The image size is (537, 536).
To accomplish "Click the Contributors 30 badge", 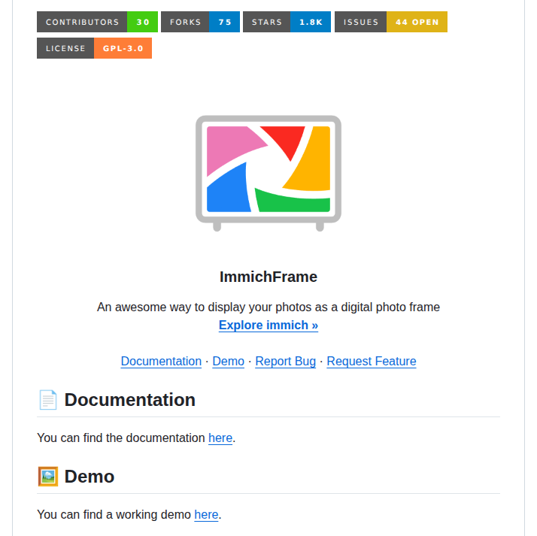I will pyautogui.click(x=97, y=22).
